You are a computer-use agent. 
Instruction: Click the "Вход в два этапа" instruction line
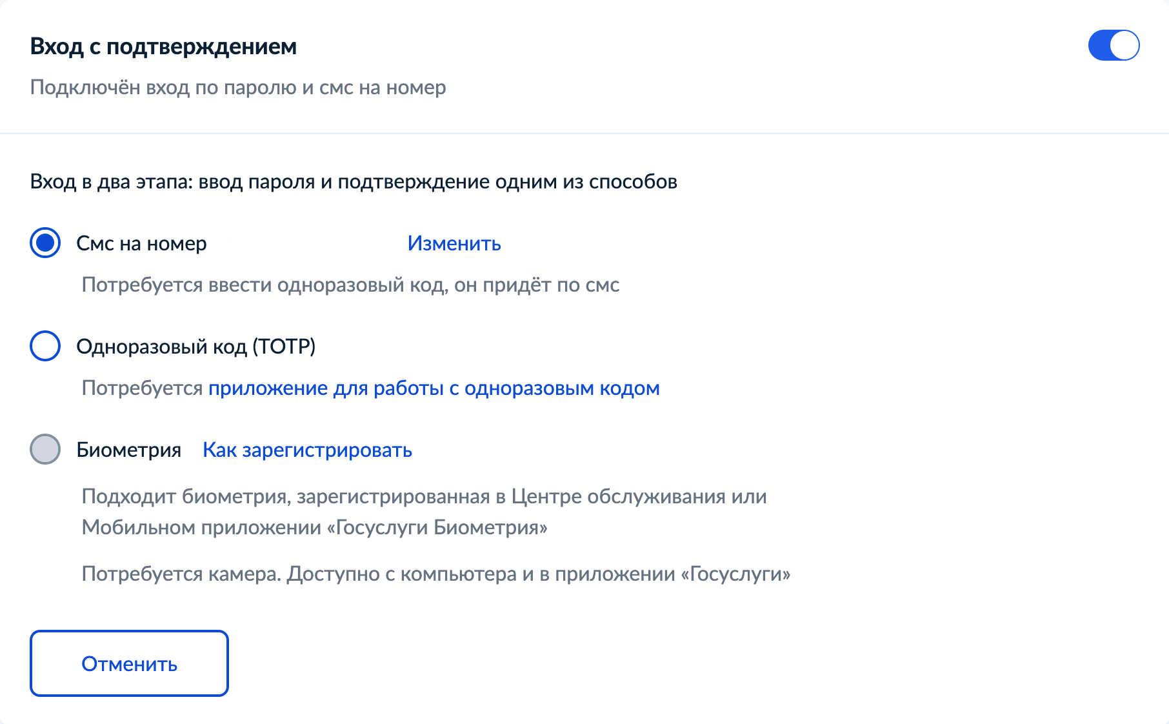[x=354, y=182]
